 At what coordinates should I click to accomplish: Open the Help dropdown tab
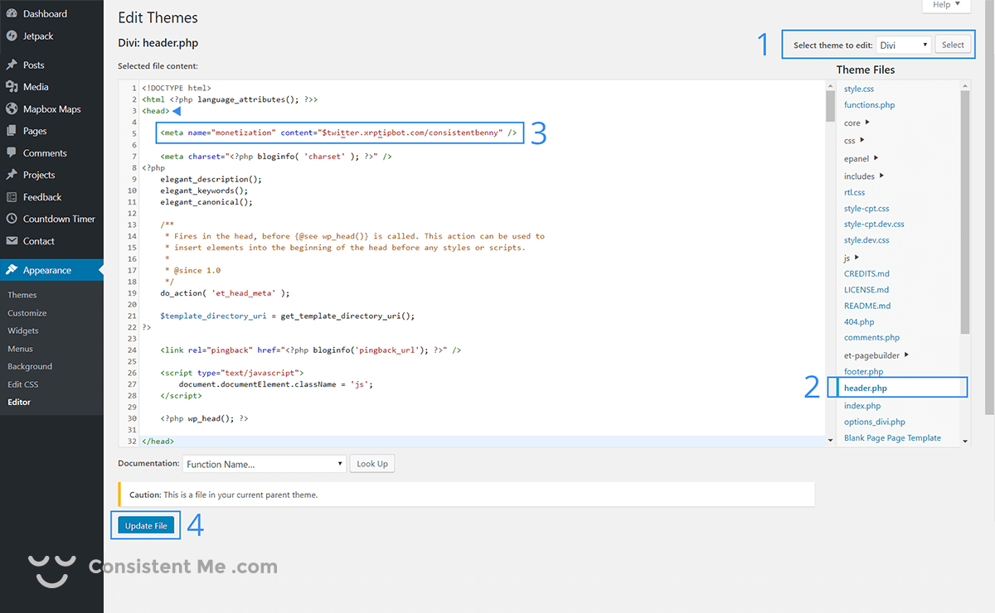pos(946,6)
